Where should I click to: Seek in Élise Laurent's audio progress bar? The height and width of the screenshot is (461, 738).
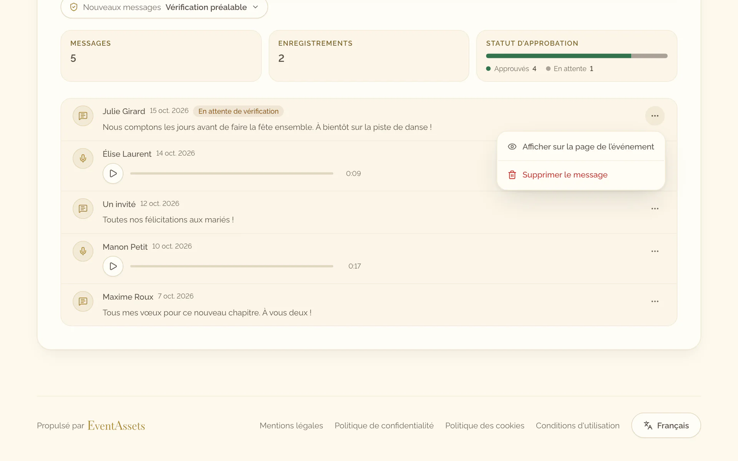point(232,174)
